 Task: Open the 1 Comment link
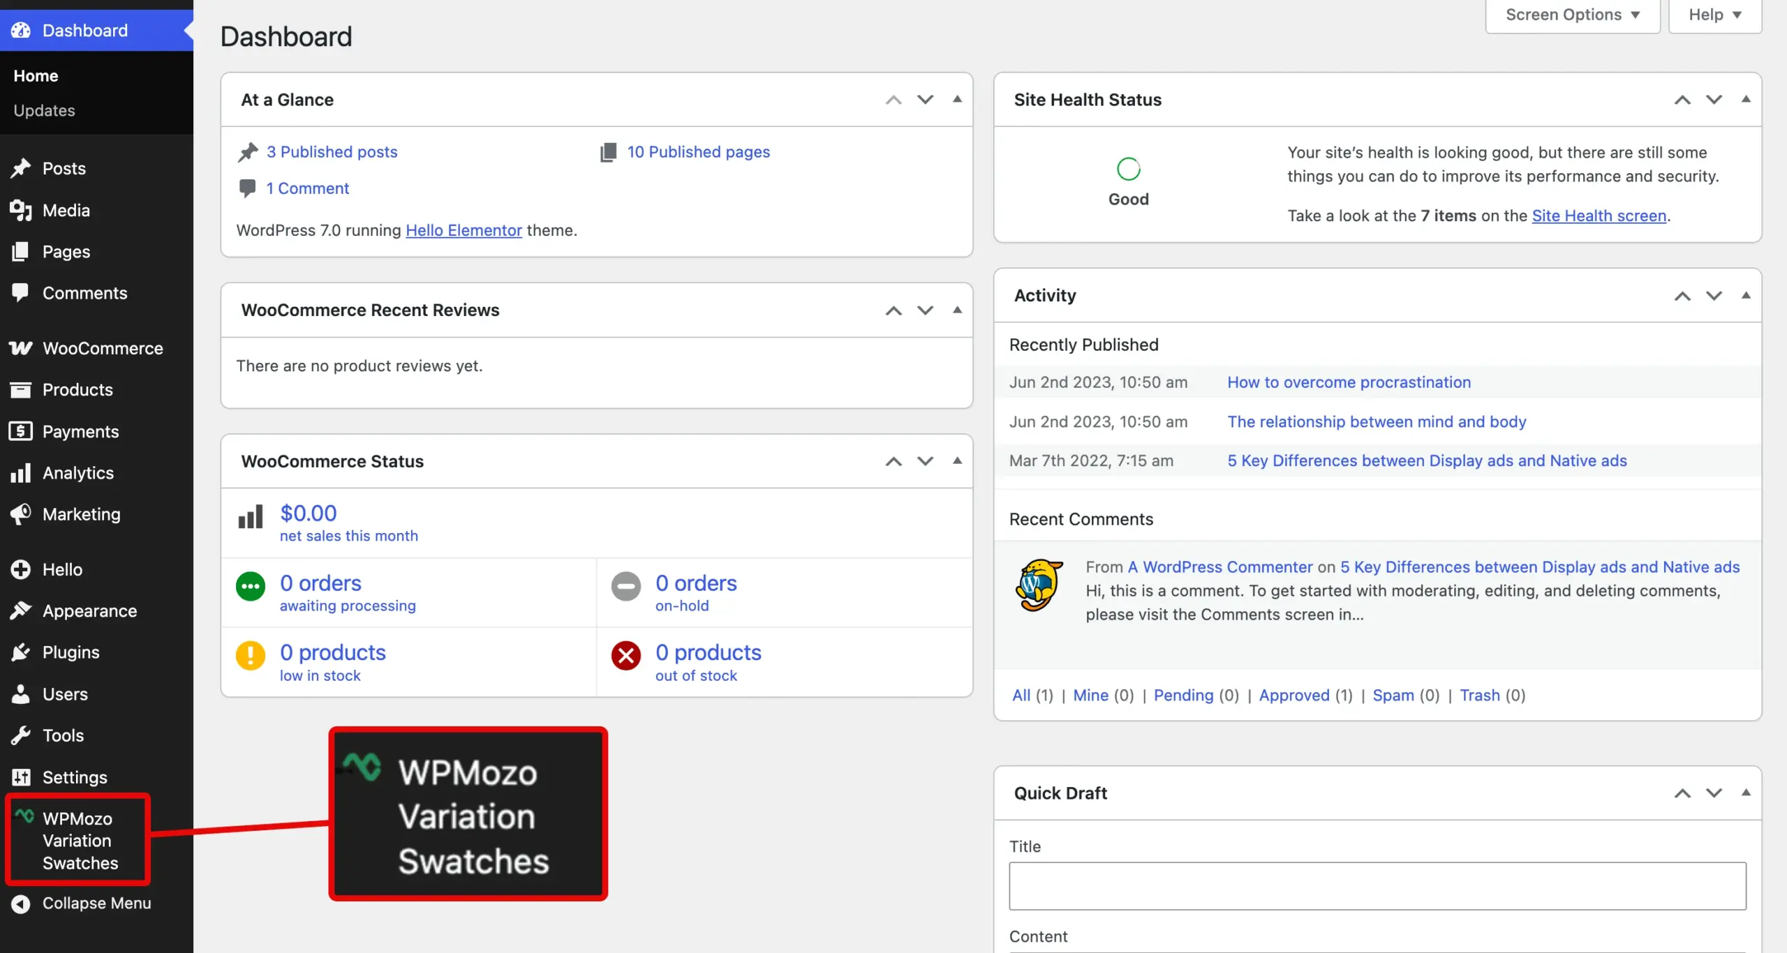(307, 188)
